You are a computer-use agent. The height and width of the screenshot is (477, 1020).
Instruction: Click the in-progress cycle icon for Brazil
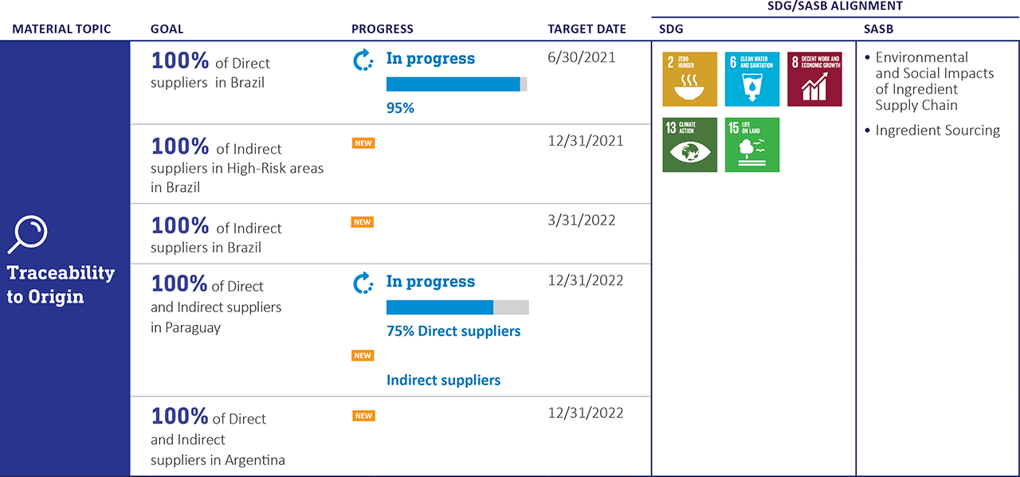point(363,60)
